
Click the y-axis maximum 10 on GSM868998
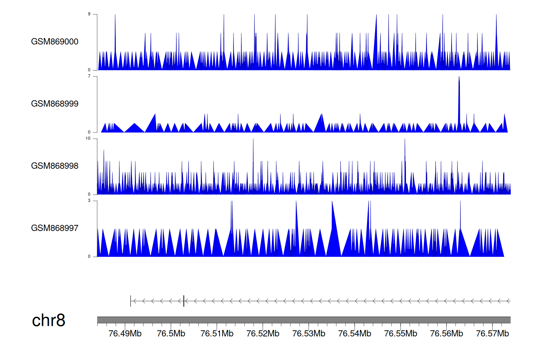[88, 139]
